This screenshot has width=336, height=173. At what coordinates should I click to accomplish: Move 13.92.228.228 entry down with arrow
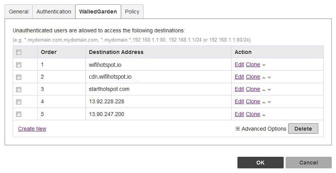click(x=269, y=102)
